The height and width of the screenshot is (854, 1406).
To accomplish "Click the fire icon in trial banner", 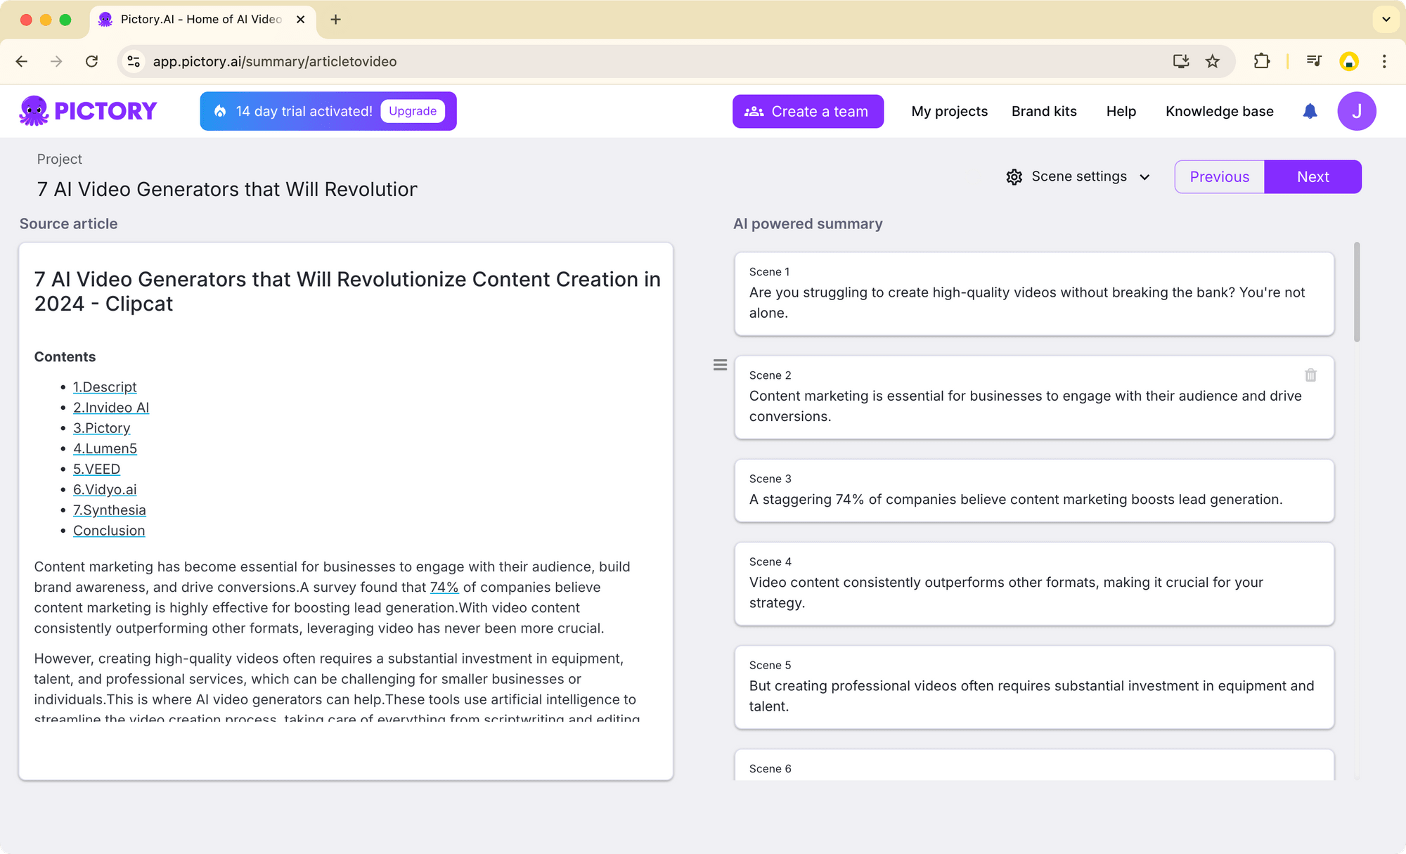I will 220,111.
